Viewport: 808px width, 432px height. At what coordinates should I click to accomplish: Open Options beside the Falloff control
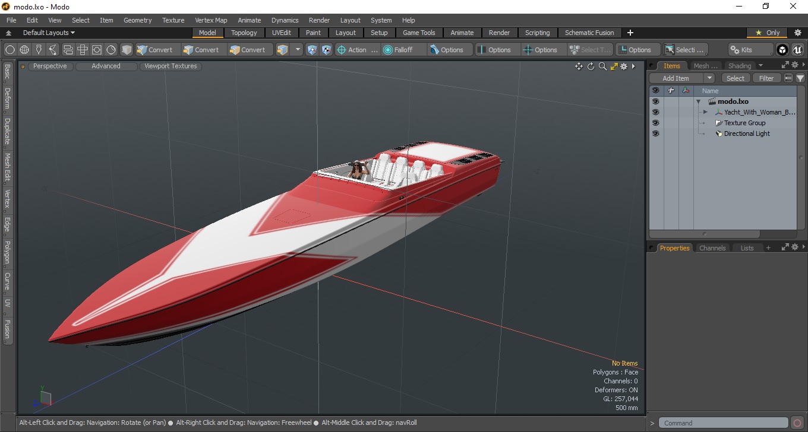(x=450, y=50)
